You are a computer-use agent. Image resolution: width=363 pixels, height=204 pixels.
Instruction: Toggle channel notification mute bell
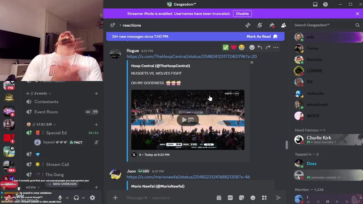(260, 25)
